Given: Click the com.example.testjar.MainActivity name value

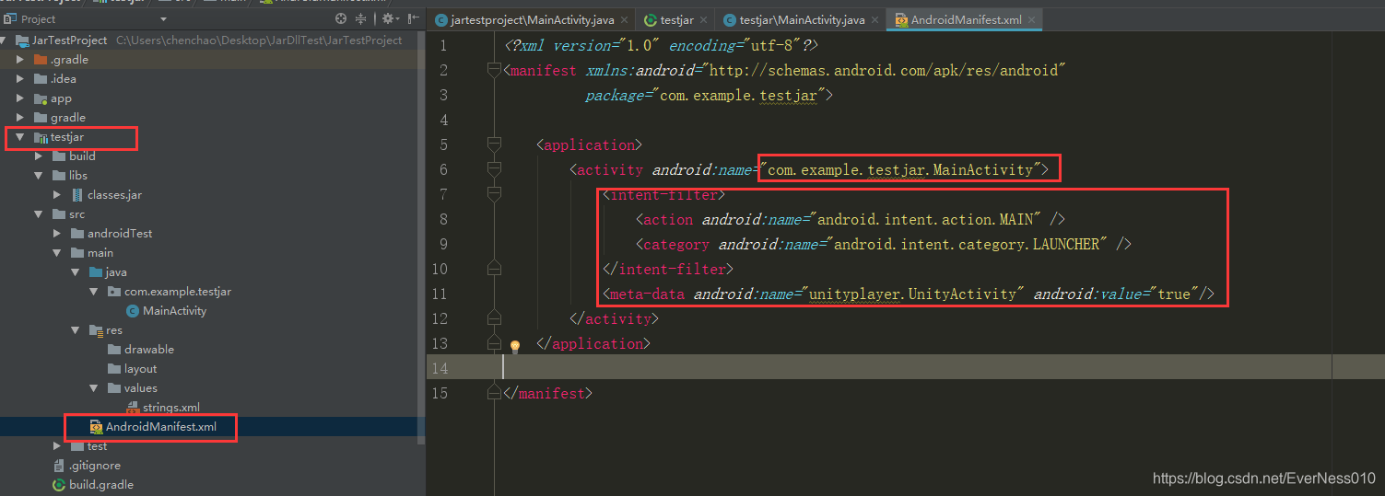Looking at the screenshot, I should [900, 169].
